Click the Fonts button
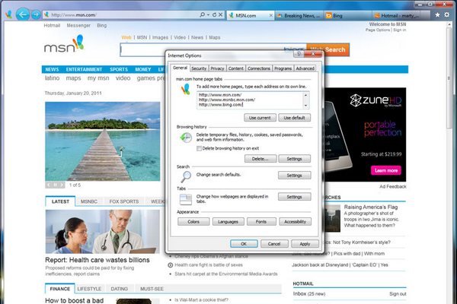Screen dimensions: 457x304 click(x=261, y=222)
